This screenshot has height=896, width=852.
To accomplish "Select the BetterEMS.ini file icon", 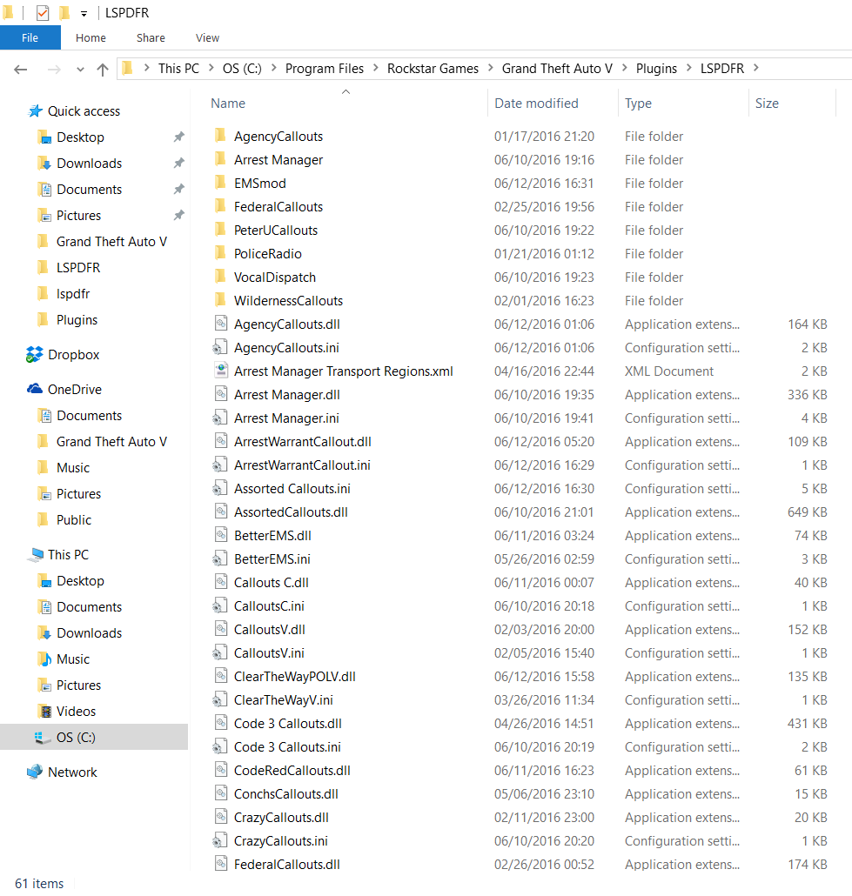I will click(x=221, y=558).
